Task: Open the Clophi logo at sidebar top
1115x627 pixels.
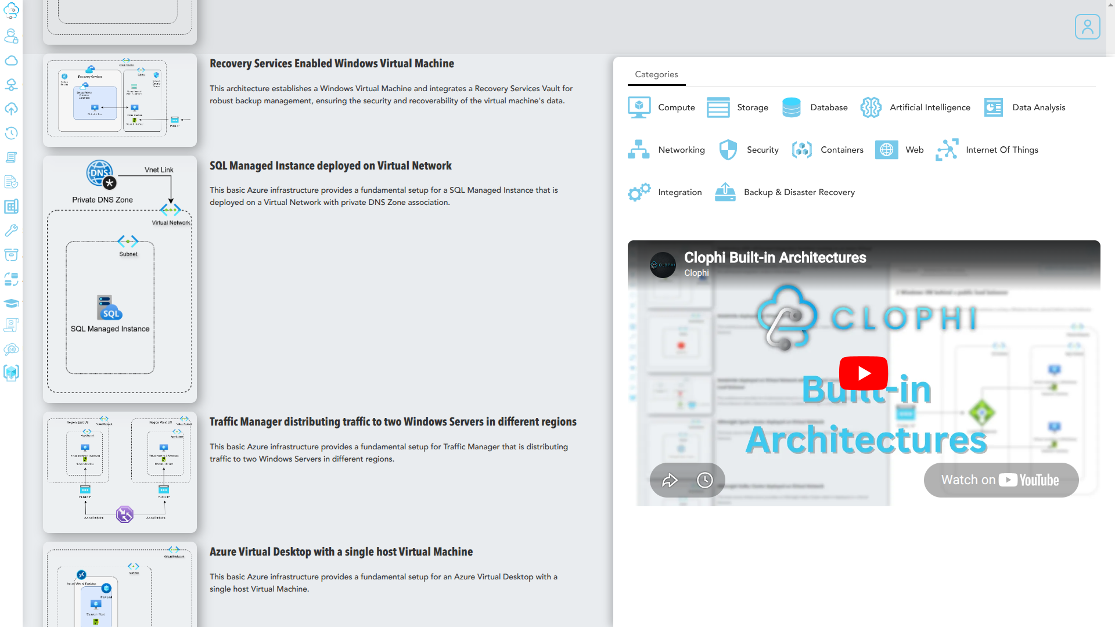Action: 11,10
